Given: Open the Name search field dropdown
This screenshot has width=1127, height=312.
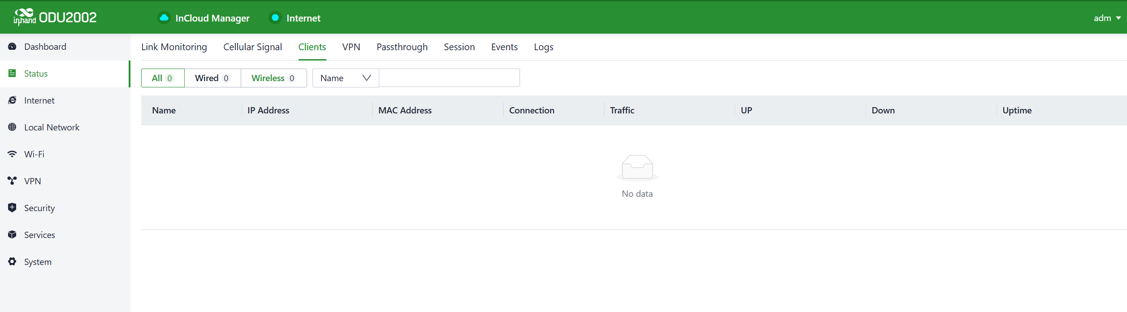Looking at the screenshot, I should pos(345,78).
